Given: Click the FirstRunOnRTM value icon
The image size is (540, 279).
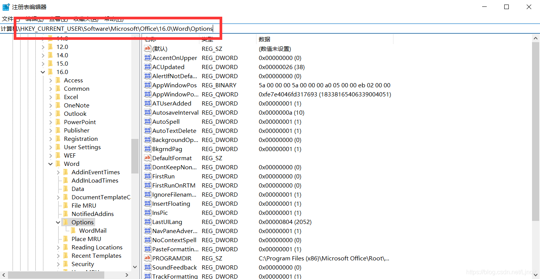Looking at the screenshot, I should [148, 185].
